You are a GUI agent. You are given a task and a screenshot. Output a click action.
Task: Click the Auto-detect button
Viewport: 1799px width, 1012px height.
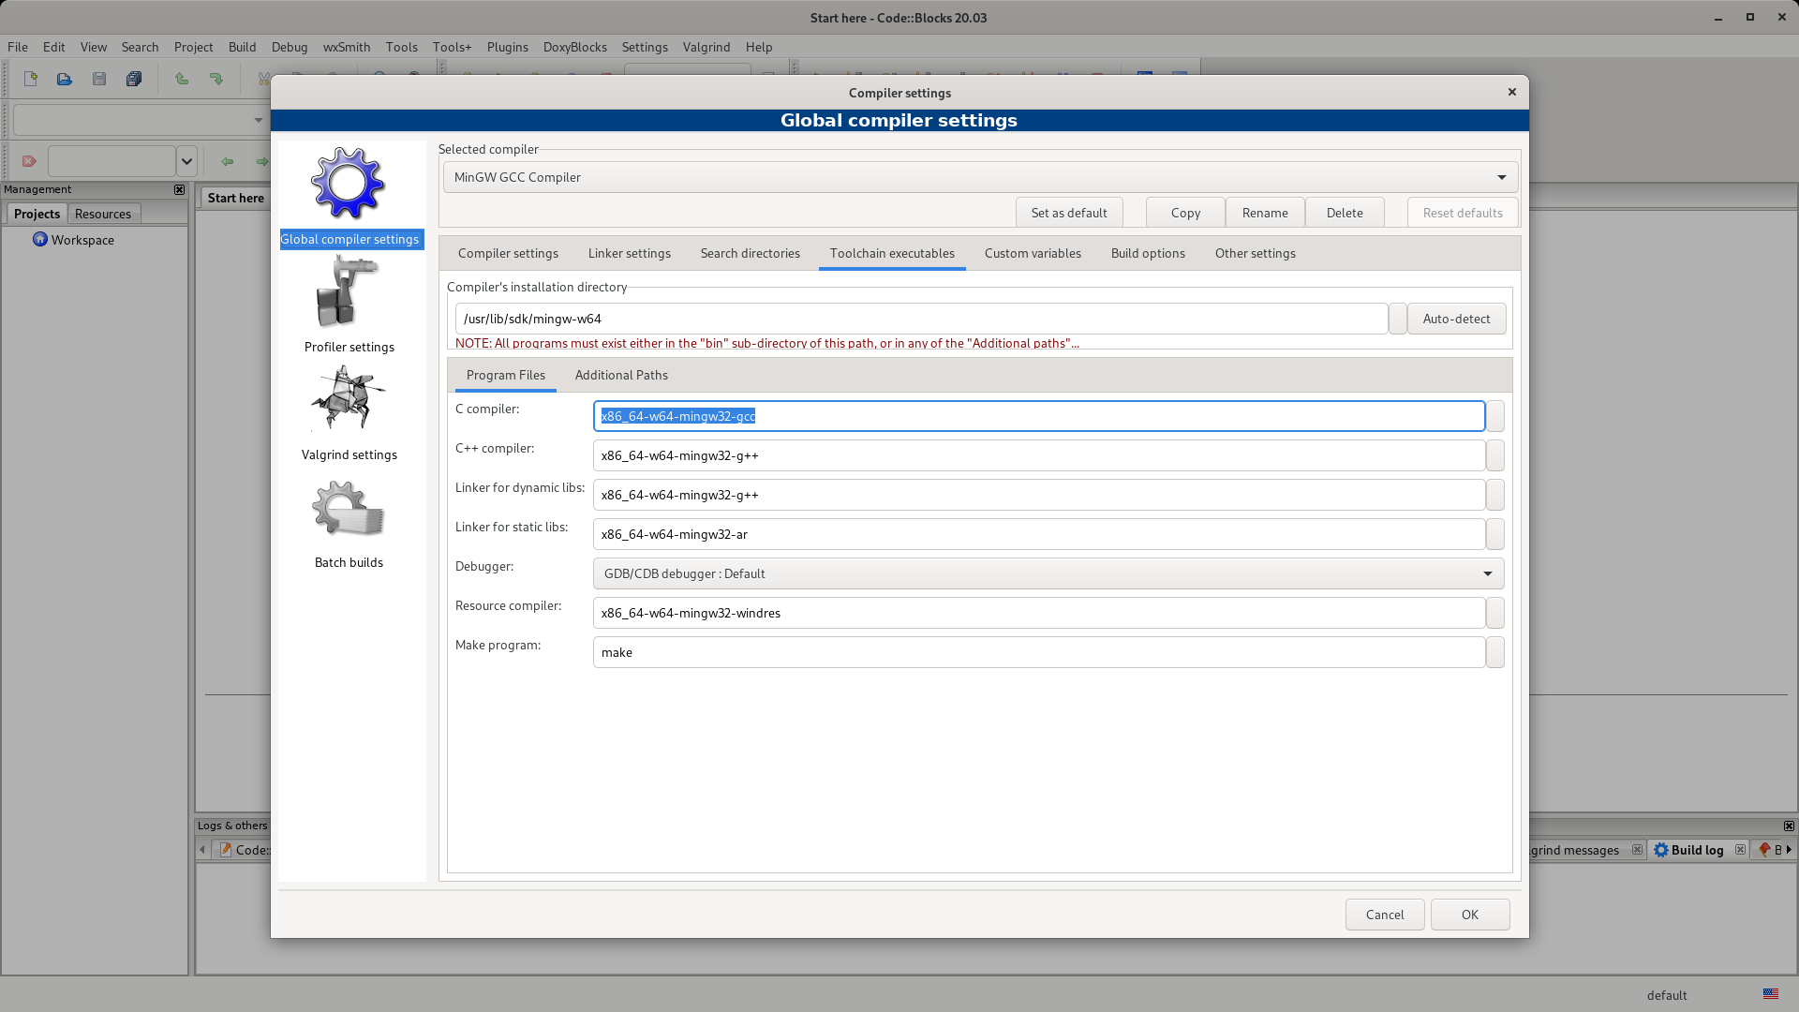tap(1456, 319)
